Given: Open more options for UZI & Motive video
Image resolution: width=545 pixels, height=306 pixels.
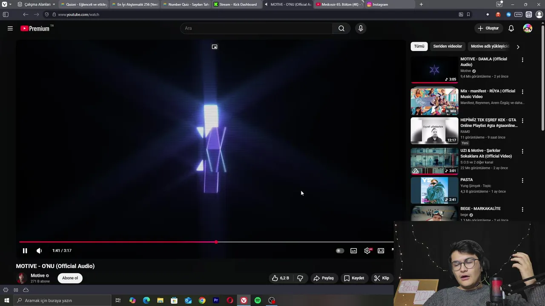Looking at the screenshot, I should click(522, 151).
